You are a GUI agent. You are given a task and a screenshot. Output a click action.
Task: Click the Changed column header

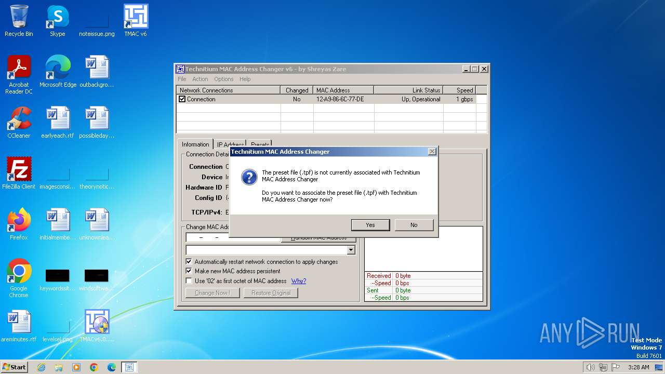coord(297,90)
